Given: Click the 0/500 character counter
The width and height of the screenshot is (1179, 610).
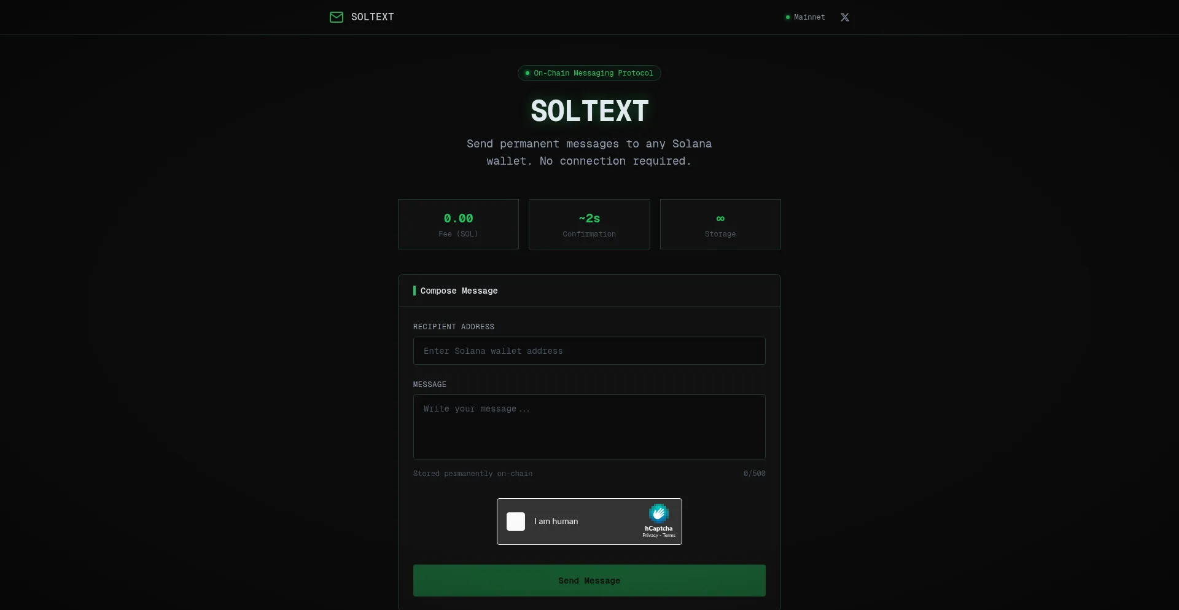Looking at the screenshot, I should (x=754, y=474).
